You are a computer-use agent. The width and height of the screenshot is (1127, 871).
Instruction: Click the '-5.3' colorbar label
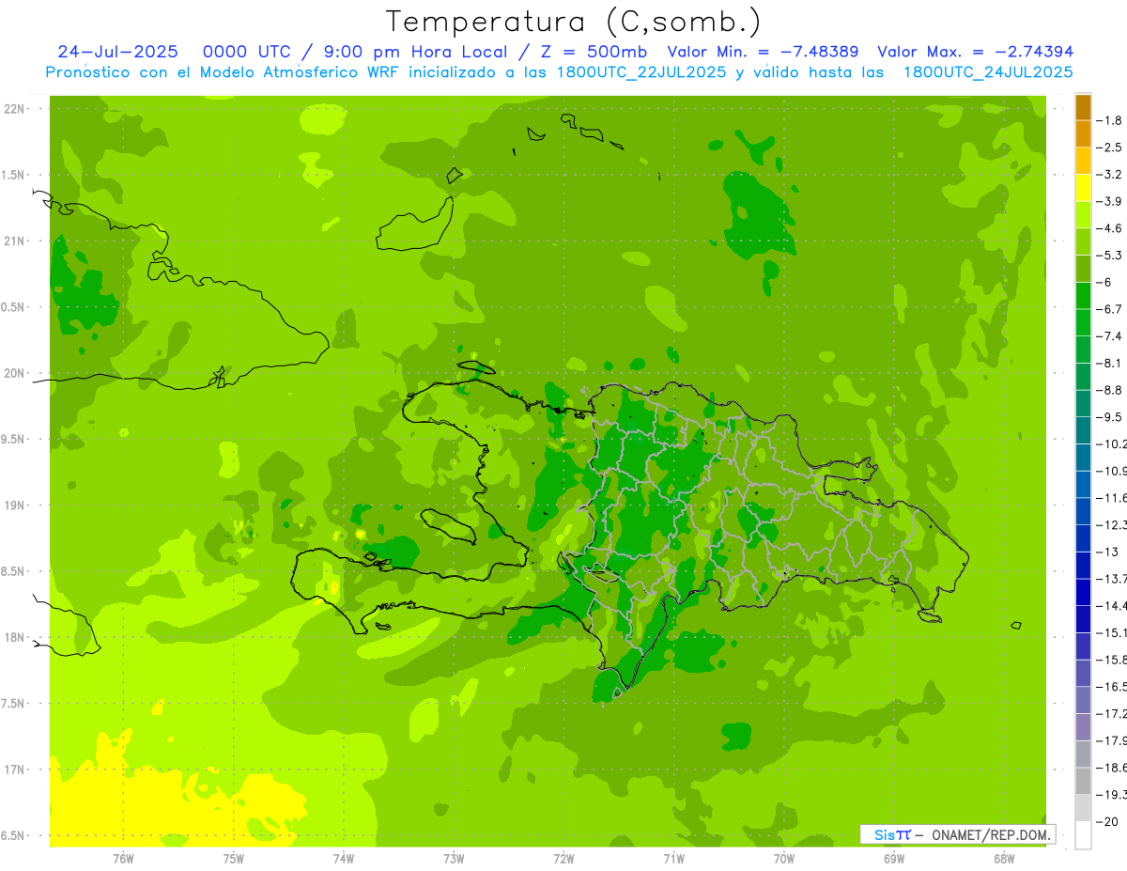pos(1111,256)
